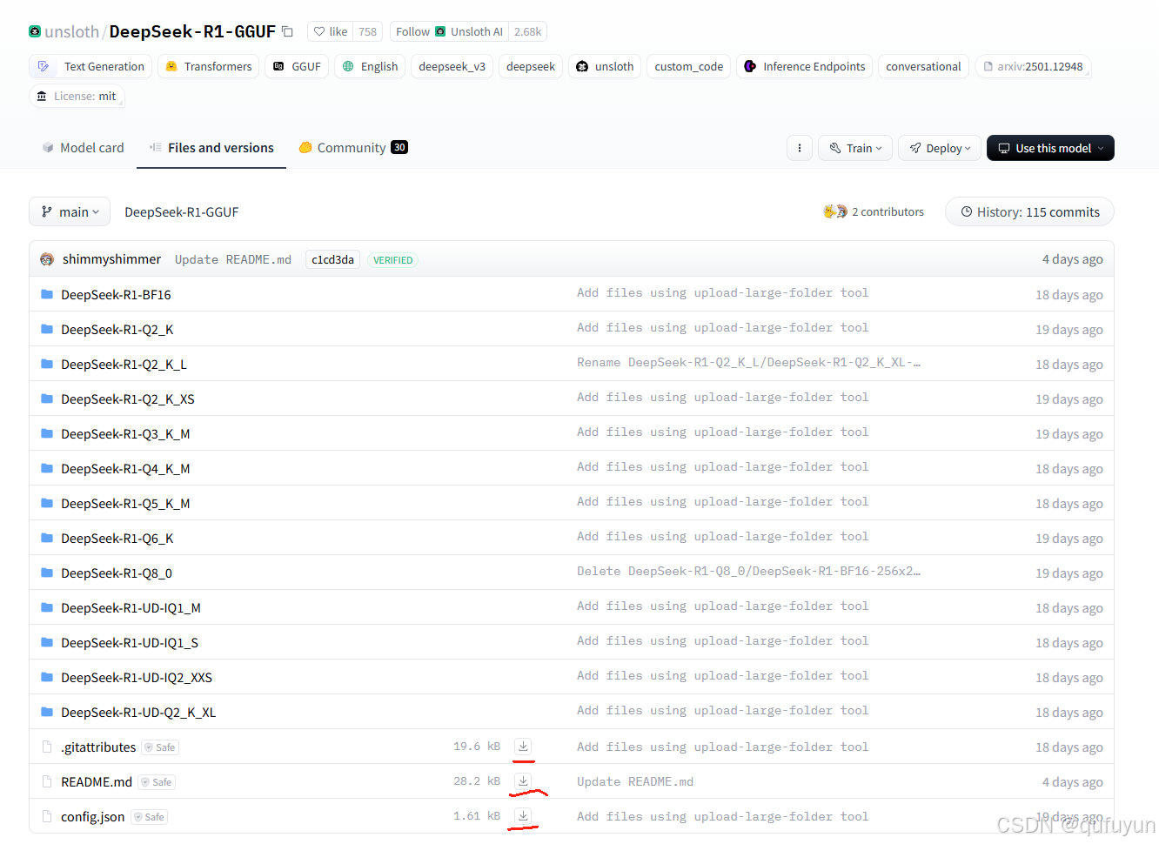The width and height of the screenshot is (1159, 844).
Task: Click the BF16 folder icon
Action: click(x=47, y=295)
